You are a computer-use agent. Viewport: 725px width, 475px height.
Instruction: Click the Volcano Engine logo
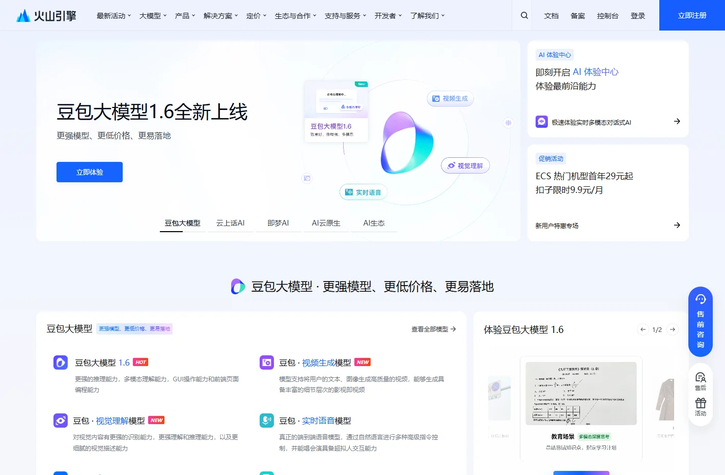[46, 16]
